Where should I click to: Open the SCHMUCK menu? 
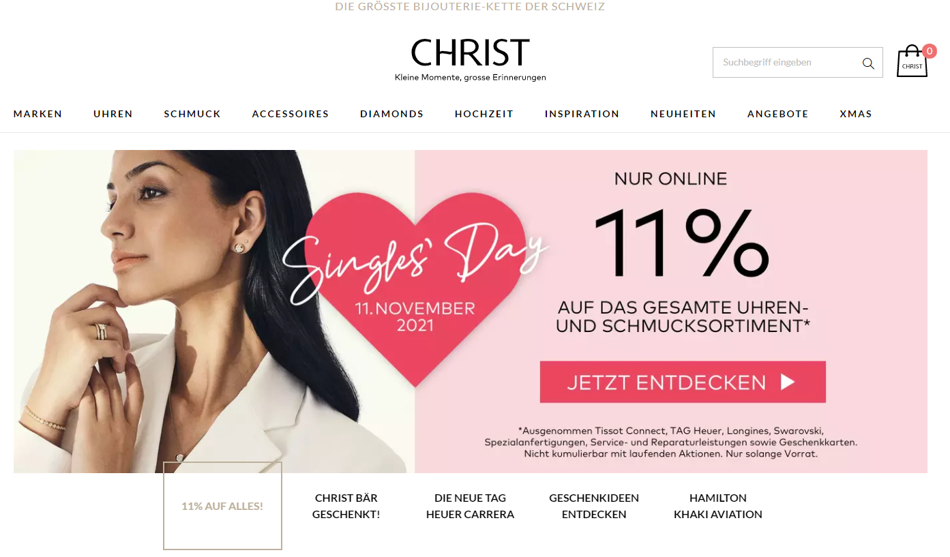coord(192,114)
